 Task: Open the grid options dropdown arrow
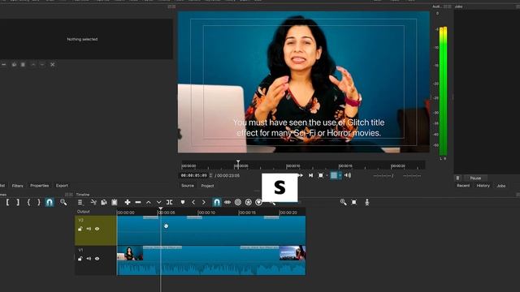coord(340,175)
